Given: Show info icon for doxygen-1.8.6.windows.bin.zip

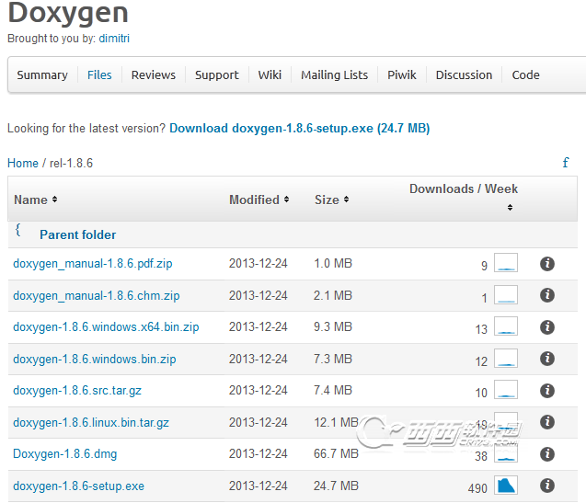Looking at the screenshot, I should pyautogui.click(x=547, y=359).
